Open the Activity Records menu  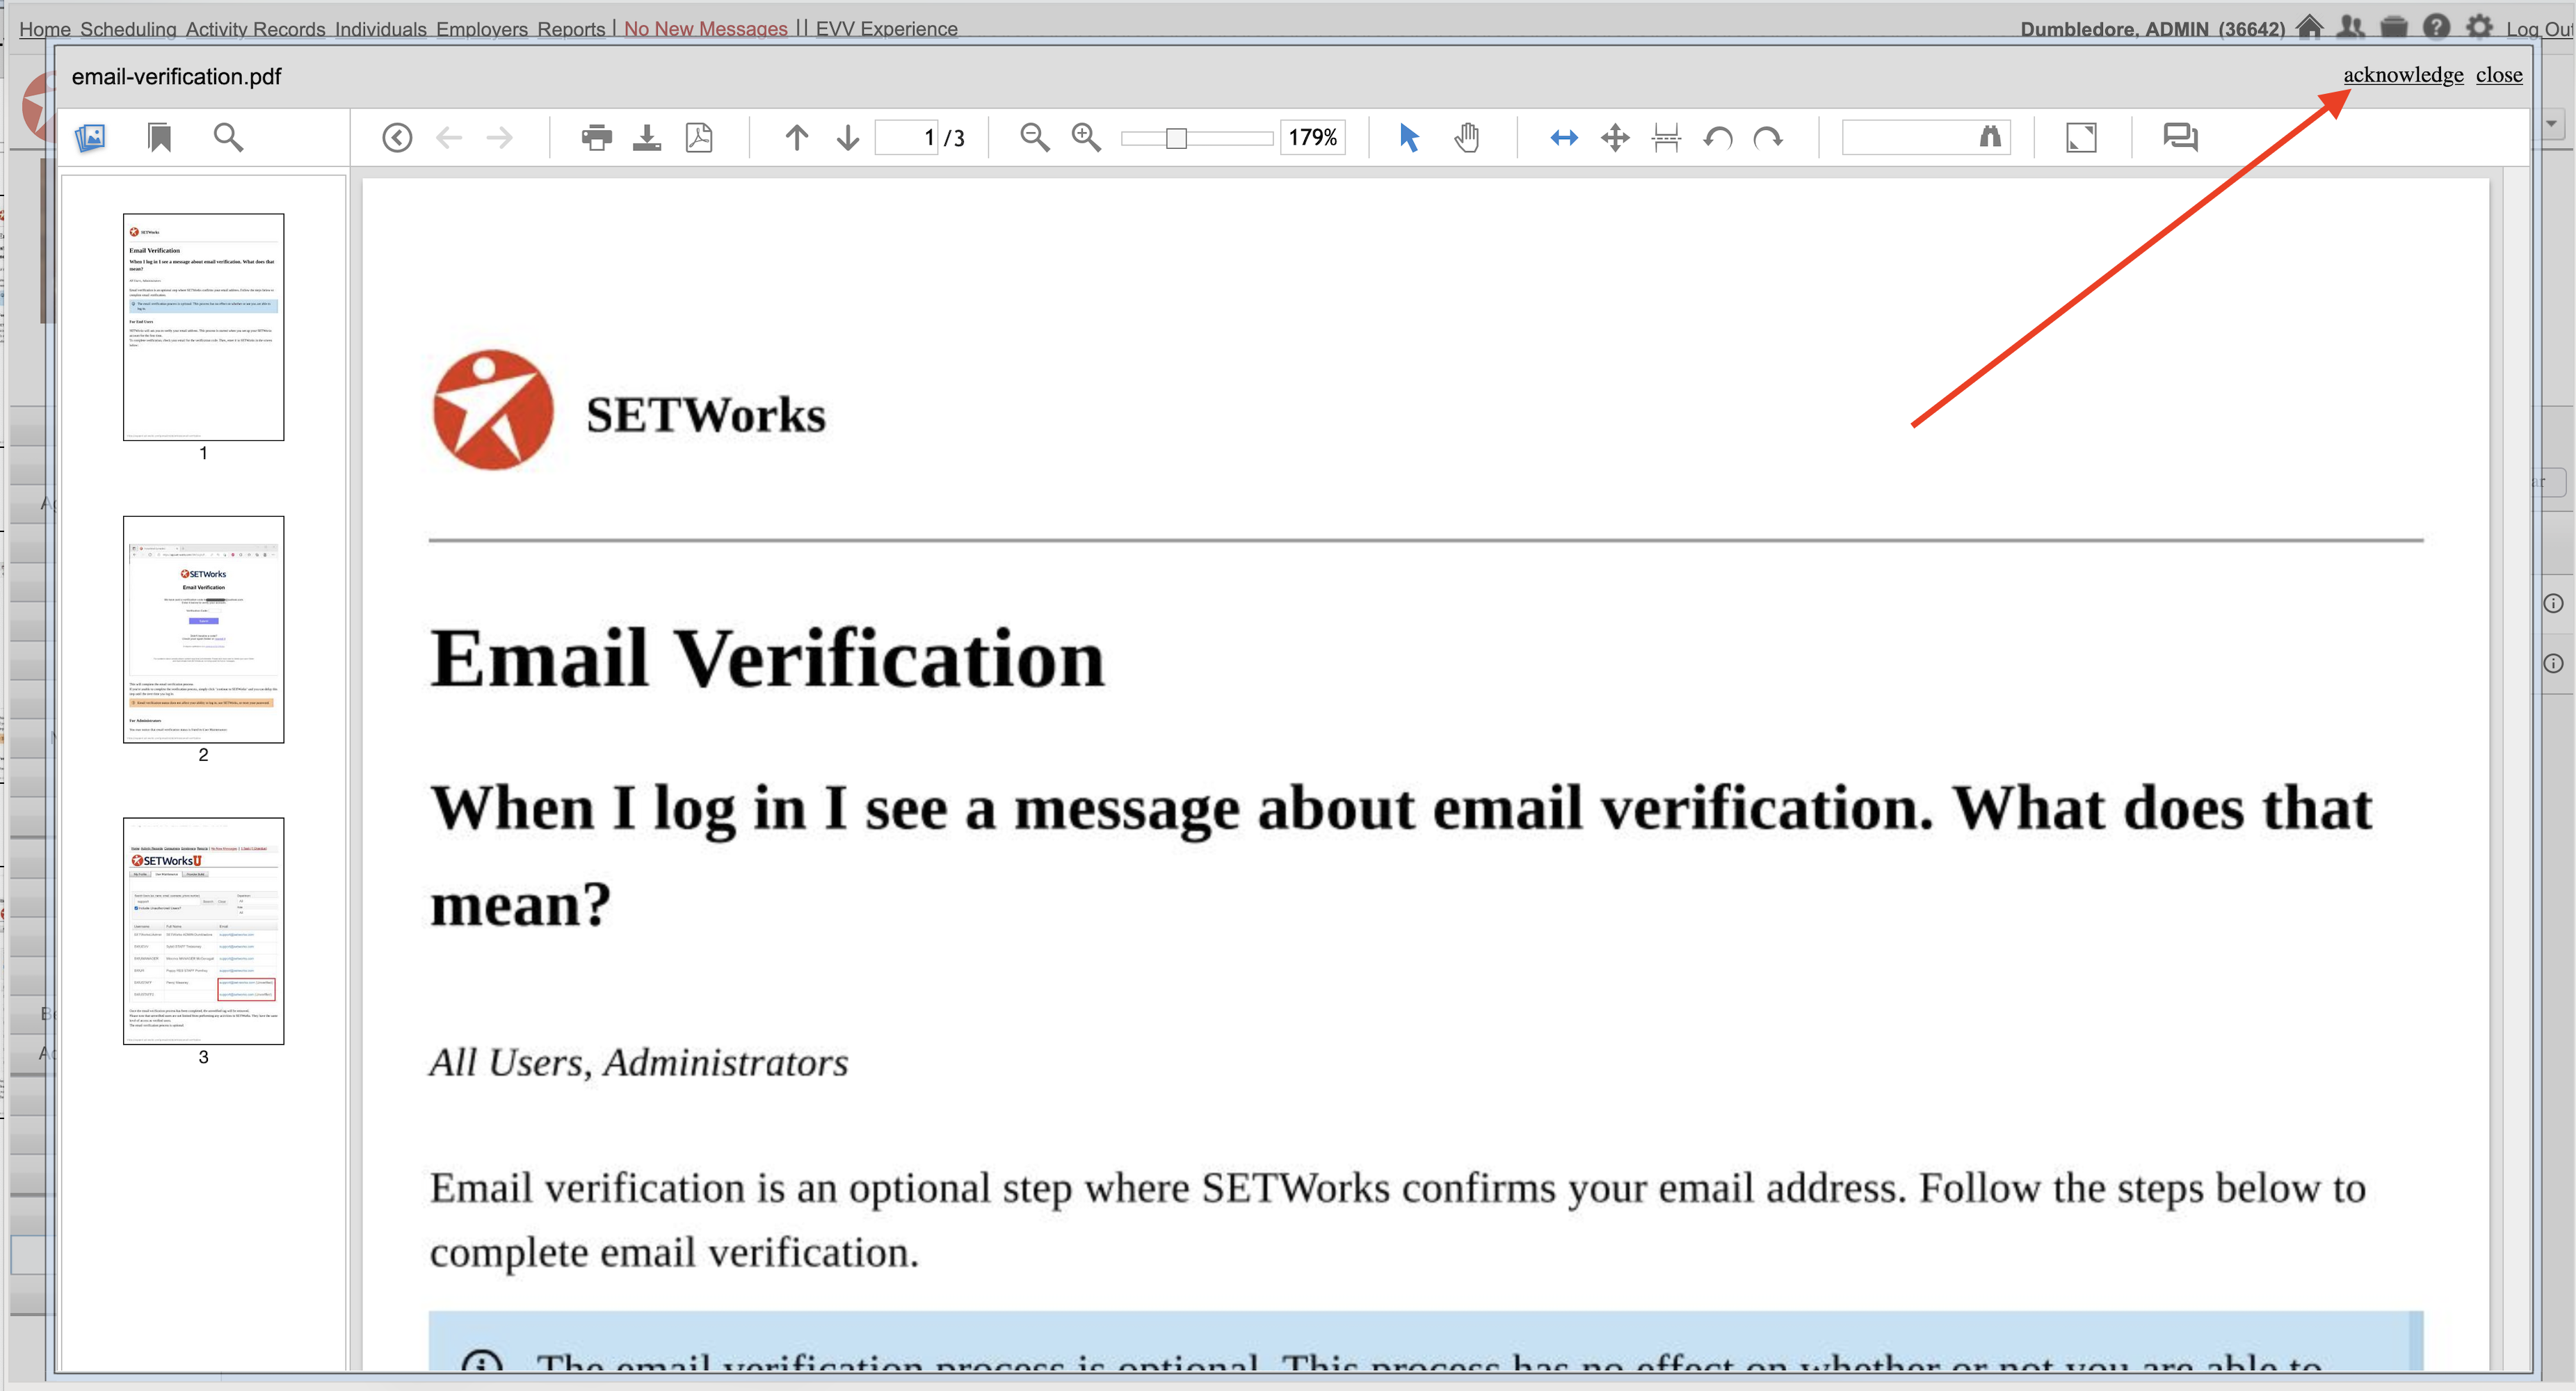[255, 29]
